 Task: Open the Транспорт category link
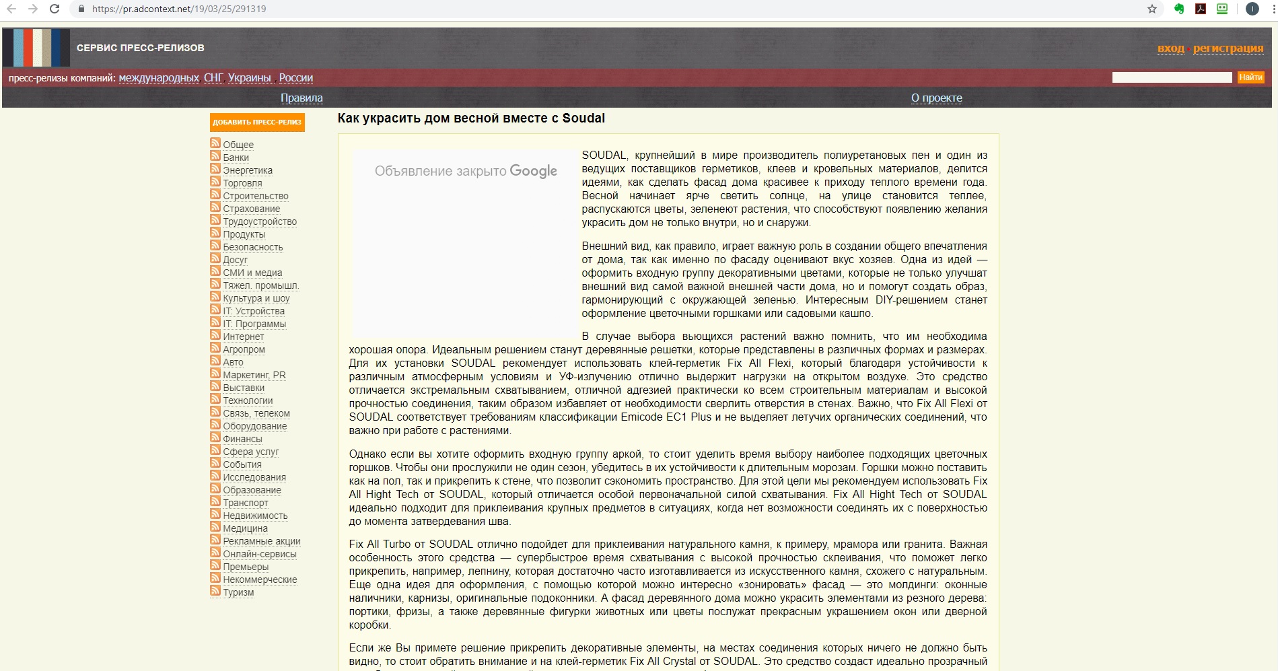pyautogui.click(x=246, y=503)
